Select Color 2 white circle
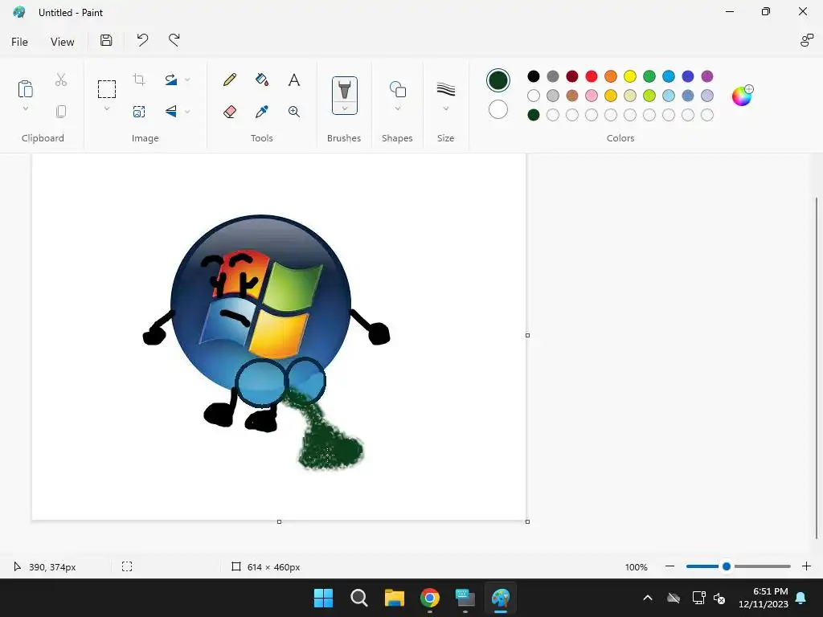Screen dimensions: 823x617 tap(498, 109)
